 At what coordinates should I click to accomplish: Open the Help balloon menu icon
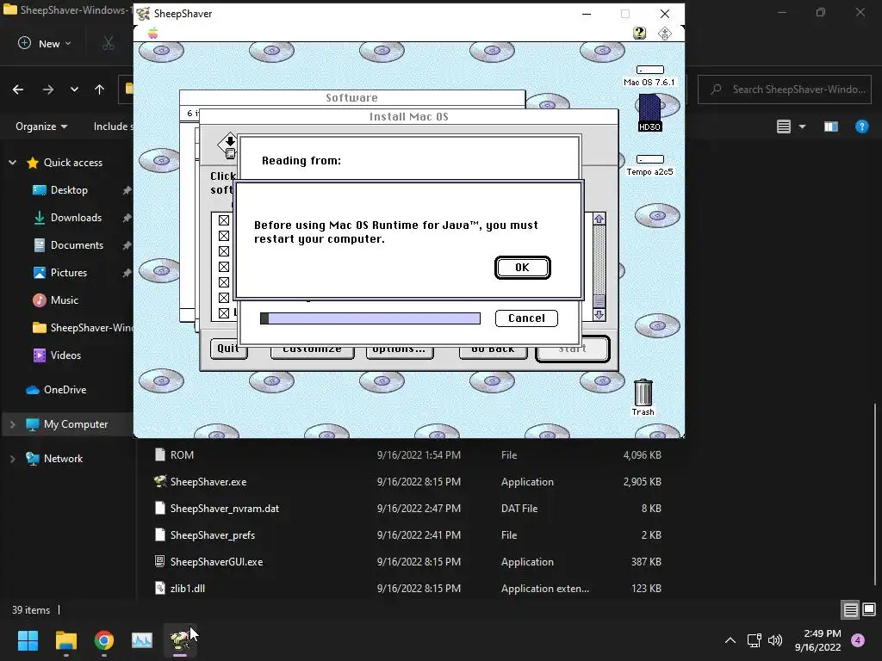(639, 34)
